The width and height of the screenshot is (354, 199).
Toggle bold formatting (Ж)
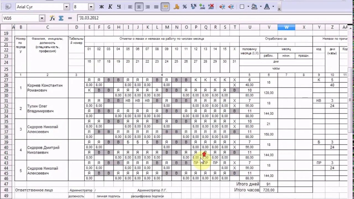[x=101, y=7]
